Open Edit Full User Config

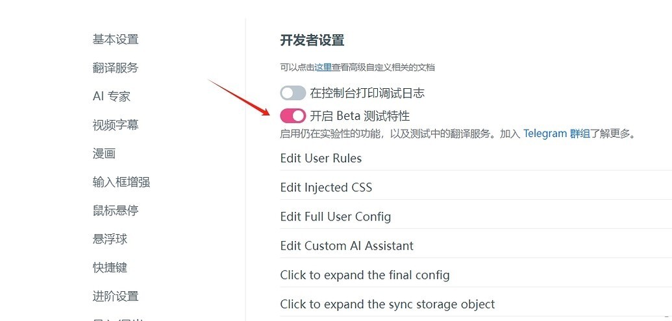point(335,217)
